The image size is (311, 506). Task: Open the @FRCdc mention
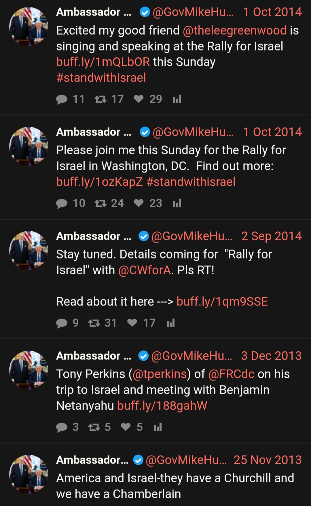(231, 374)
